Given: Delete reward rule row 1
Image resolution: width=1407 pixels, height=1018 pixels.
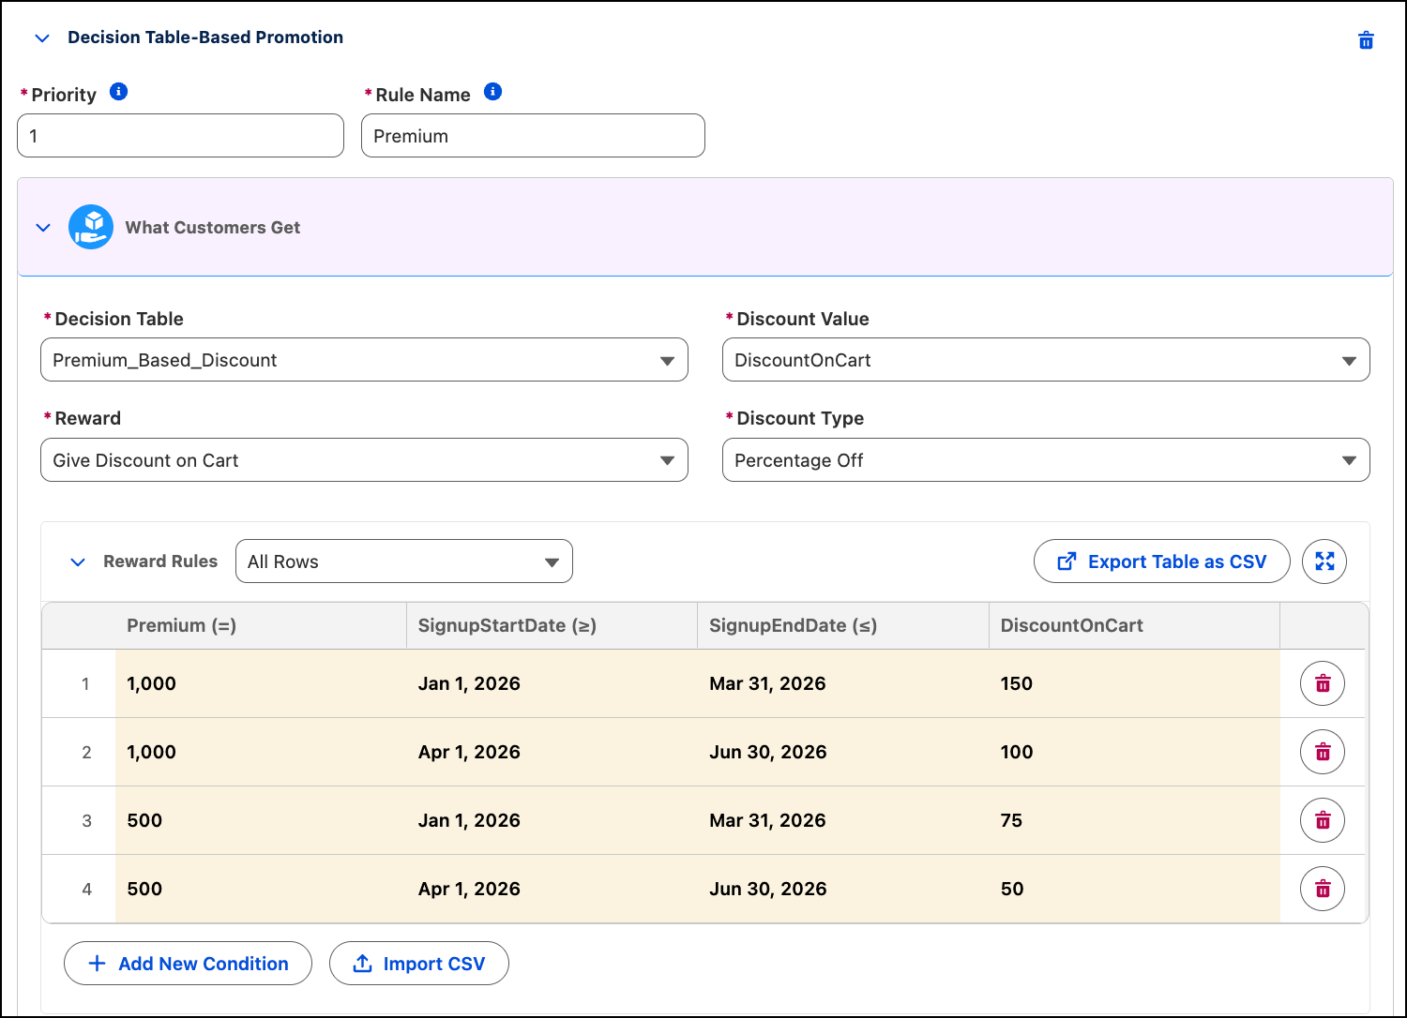Looking at the screenshot, I should 1323,683.
